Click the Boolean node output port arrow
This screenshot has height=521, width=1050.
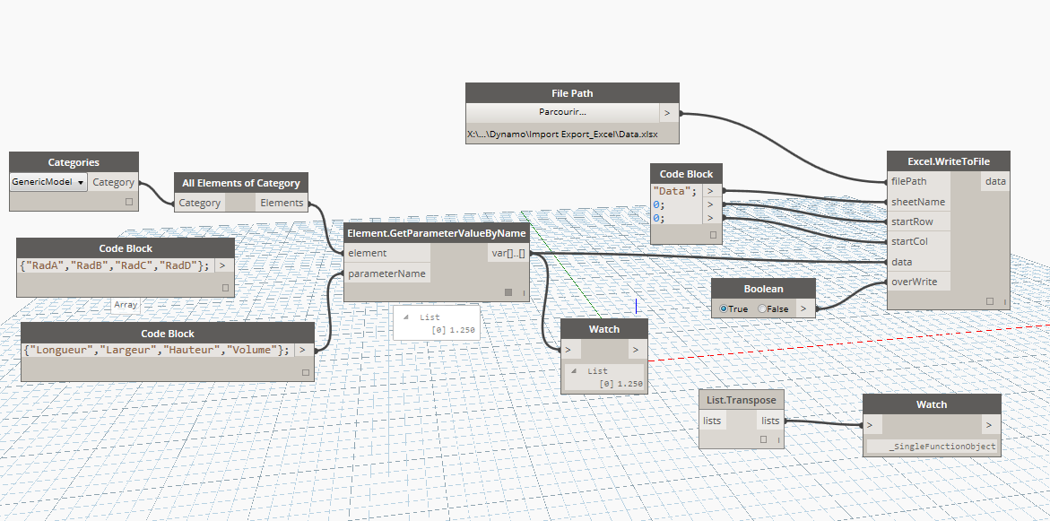tap(804, 308)
